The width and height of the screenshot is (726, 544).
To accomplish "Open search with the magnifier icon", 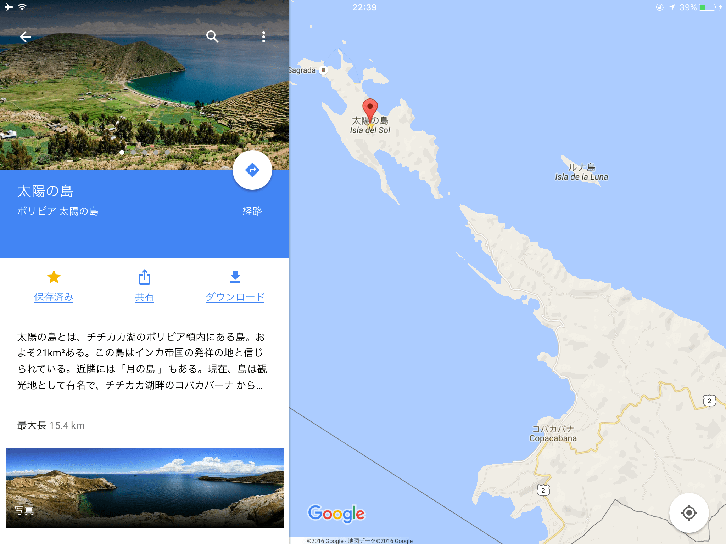I will [x=212, y=36].
